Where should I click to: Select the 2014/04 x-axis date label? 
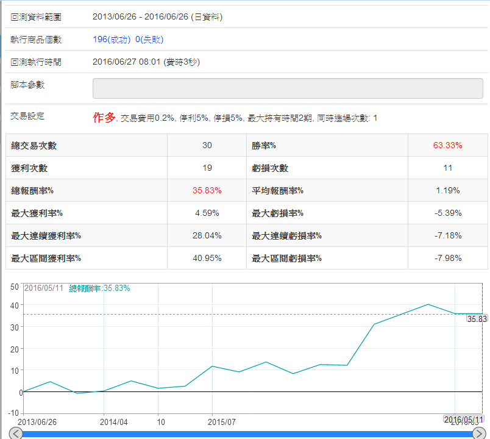point(114,422)
